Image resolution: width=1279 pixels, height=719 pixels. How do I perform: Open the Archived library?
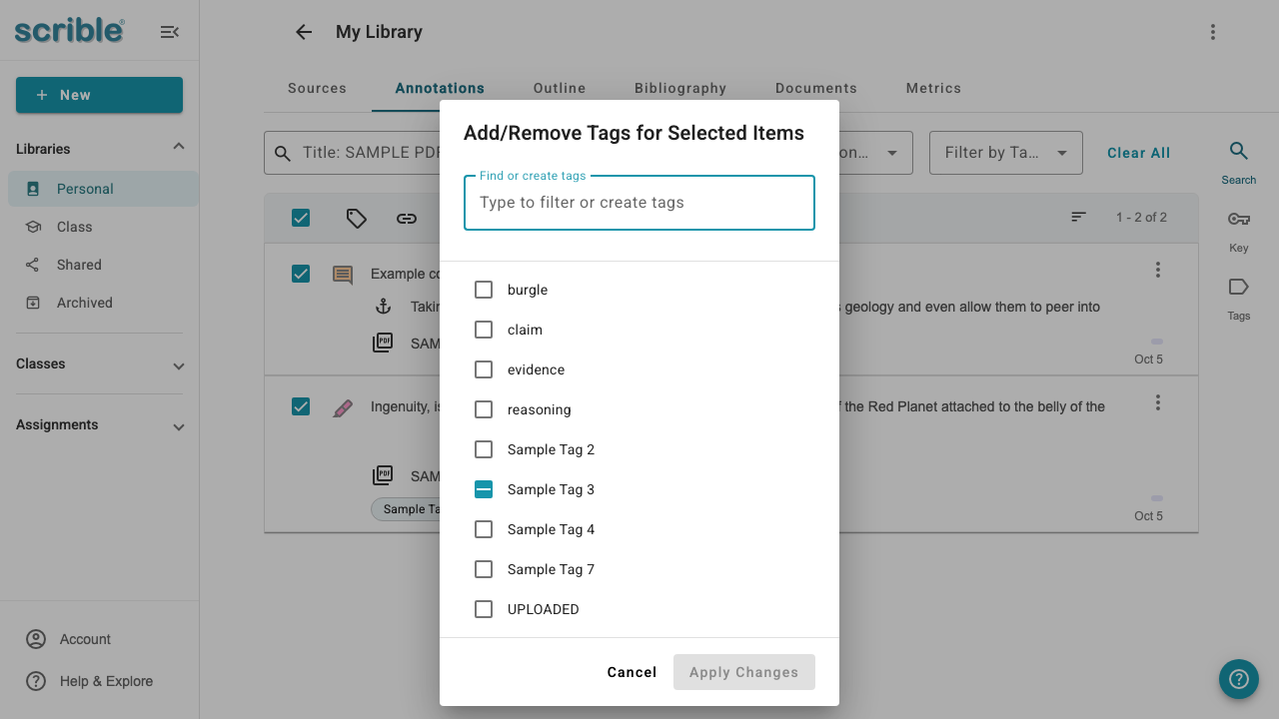pyautogui.click(x=104, y=303)
